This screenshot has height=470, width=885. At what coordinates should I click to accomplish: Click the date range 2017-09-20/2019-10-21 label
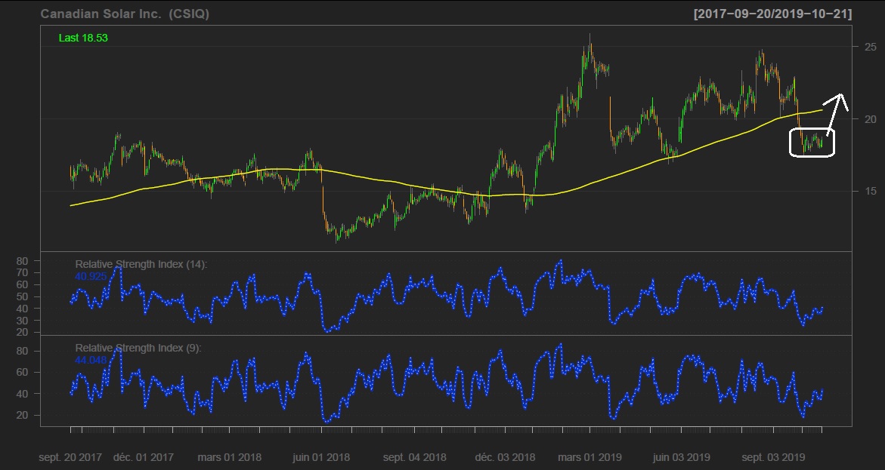coord(772,14)
